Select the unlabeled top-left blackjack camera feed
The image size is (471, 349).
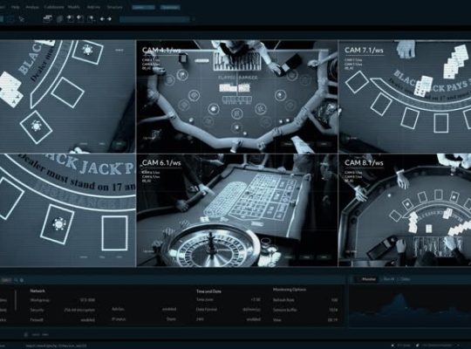[x=67, y=97]
